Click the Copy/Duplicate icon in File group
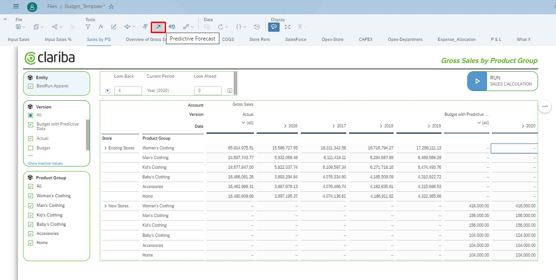This screenshot has height=280, width=556. [36, 27]
